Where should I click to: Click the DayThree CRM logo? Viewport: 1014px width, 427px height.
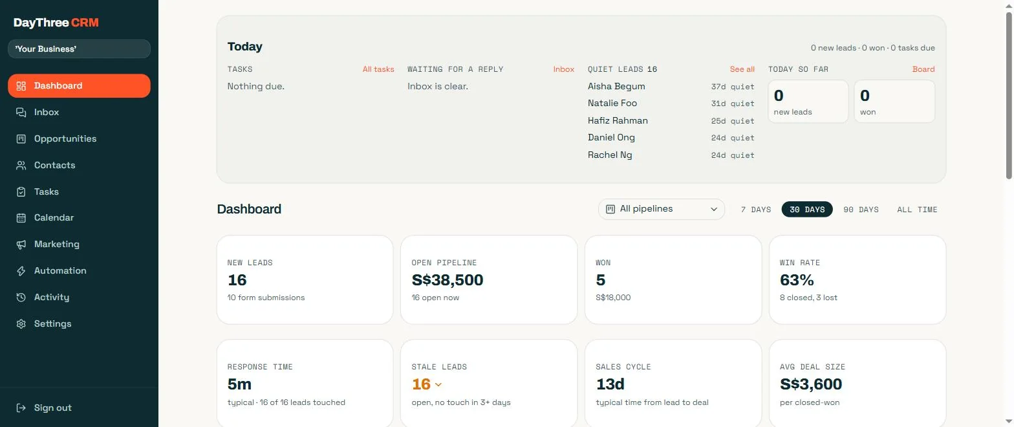[x=56, y=23]
